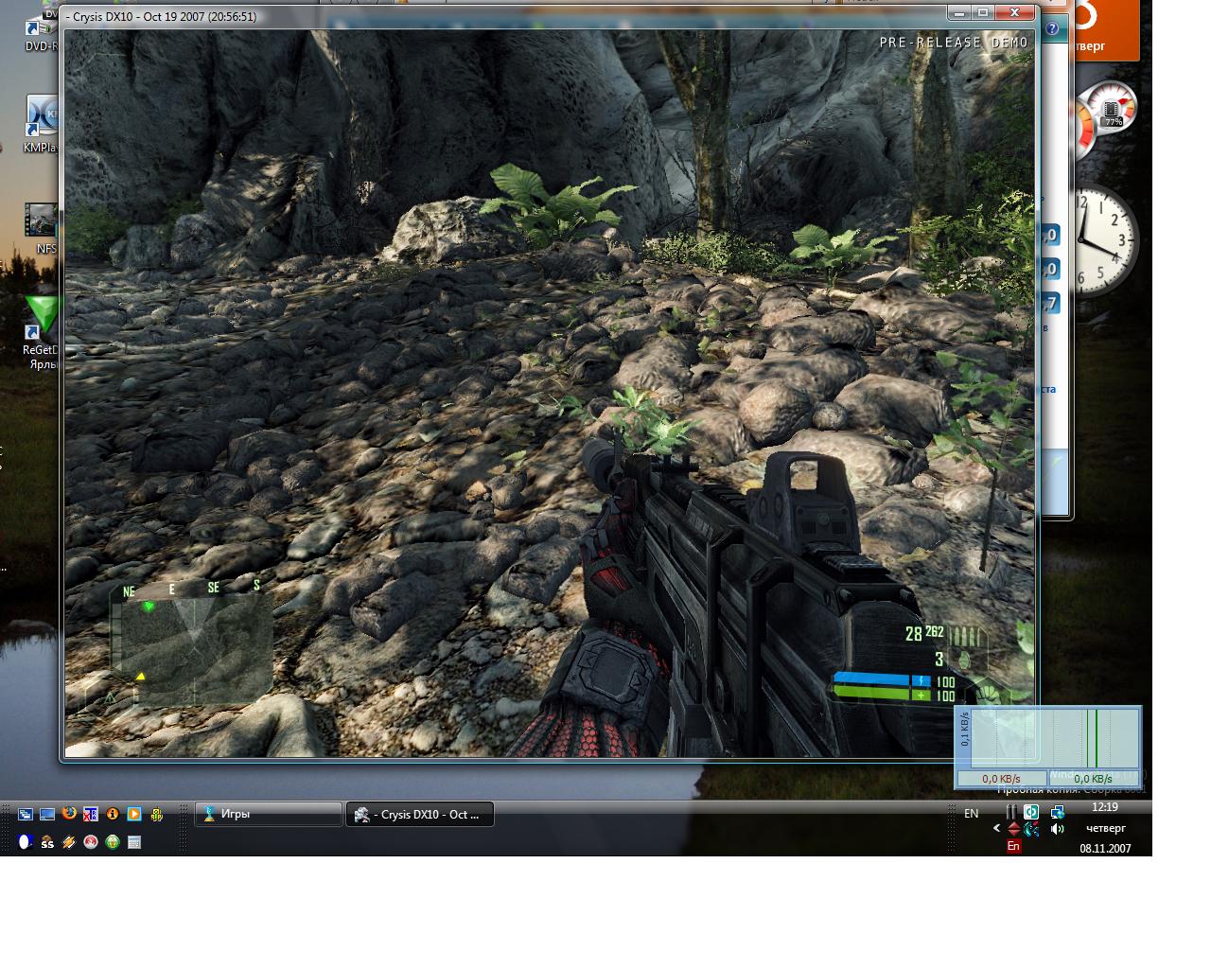Image resolution: width=1211 pixels, height=969 pixels.
Task: Open the red X text-tool quick launch icon
Action: [91, 814]
